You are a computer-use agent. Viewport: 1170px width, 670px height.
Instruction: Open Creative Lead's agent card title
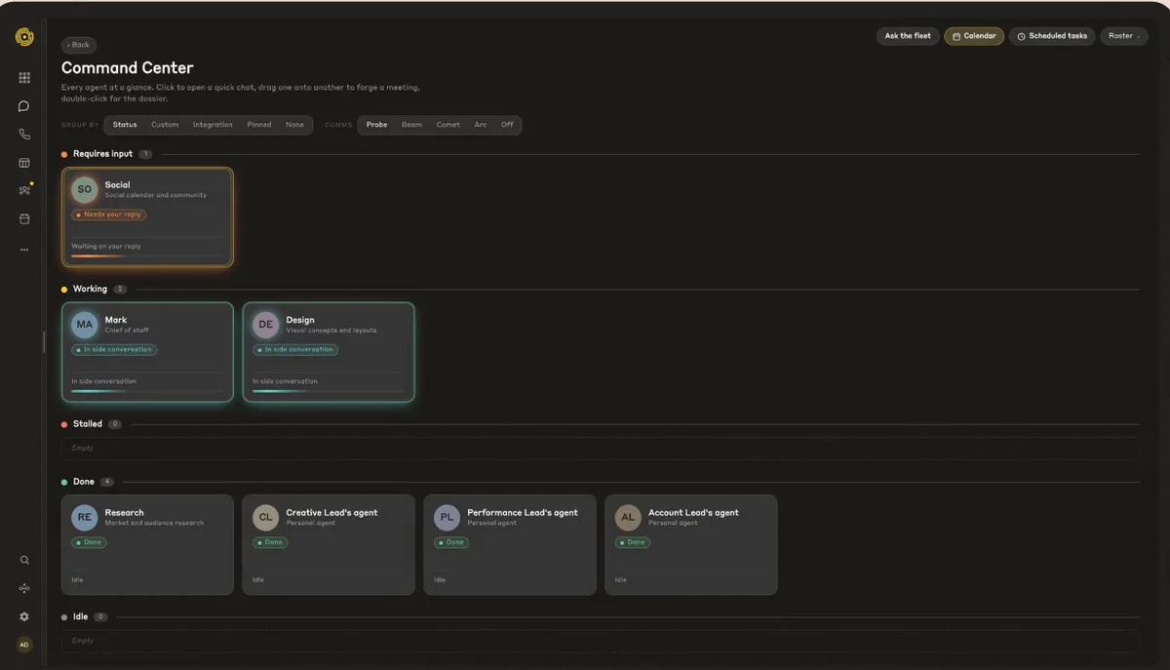(331, 512)
